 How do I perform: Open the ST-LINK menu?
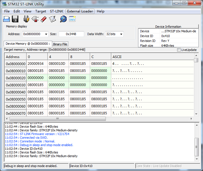click(56, 11)
